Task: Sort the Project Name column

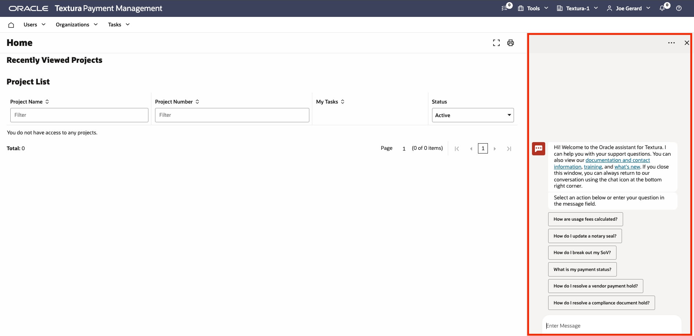Action: pyautogui.click(x=47, y=102)
